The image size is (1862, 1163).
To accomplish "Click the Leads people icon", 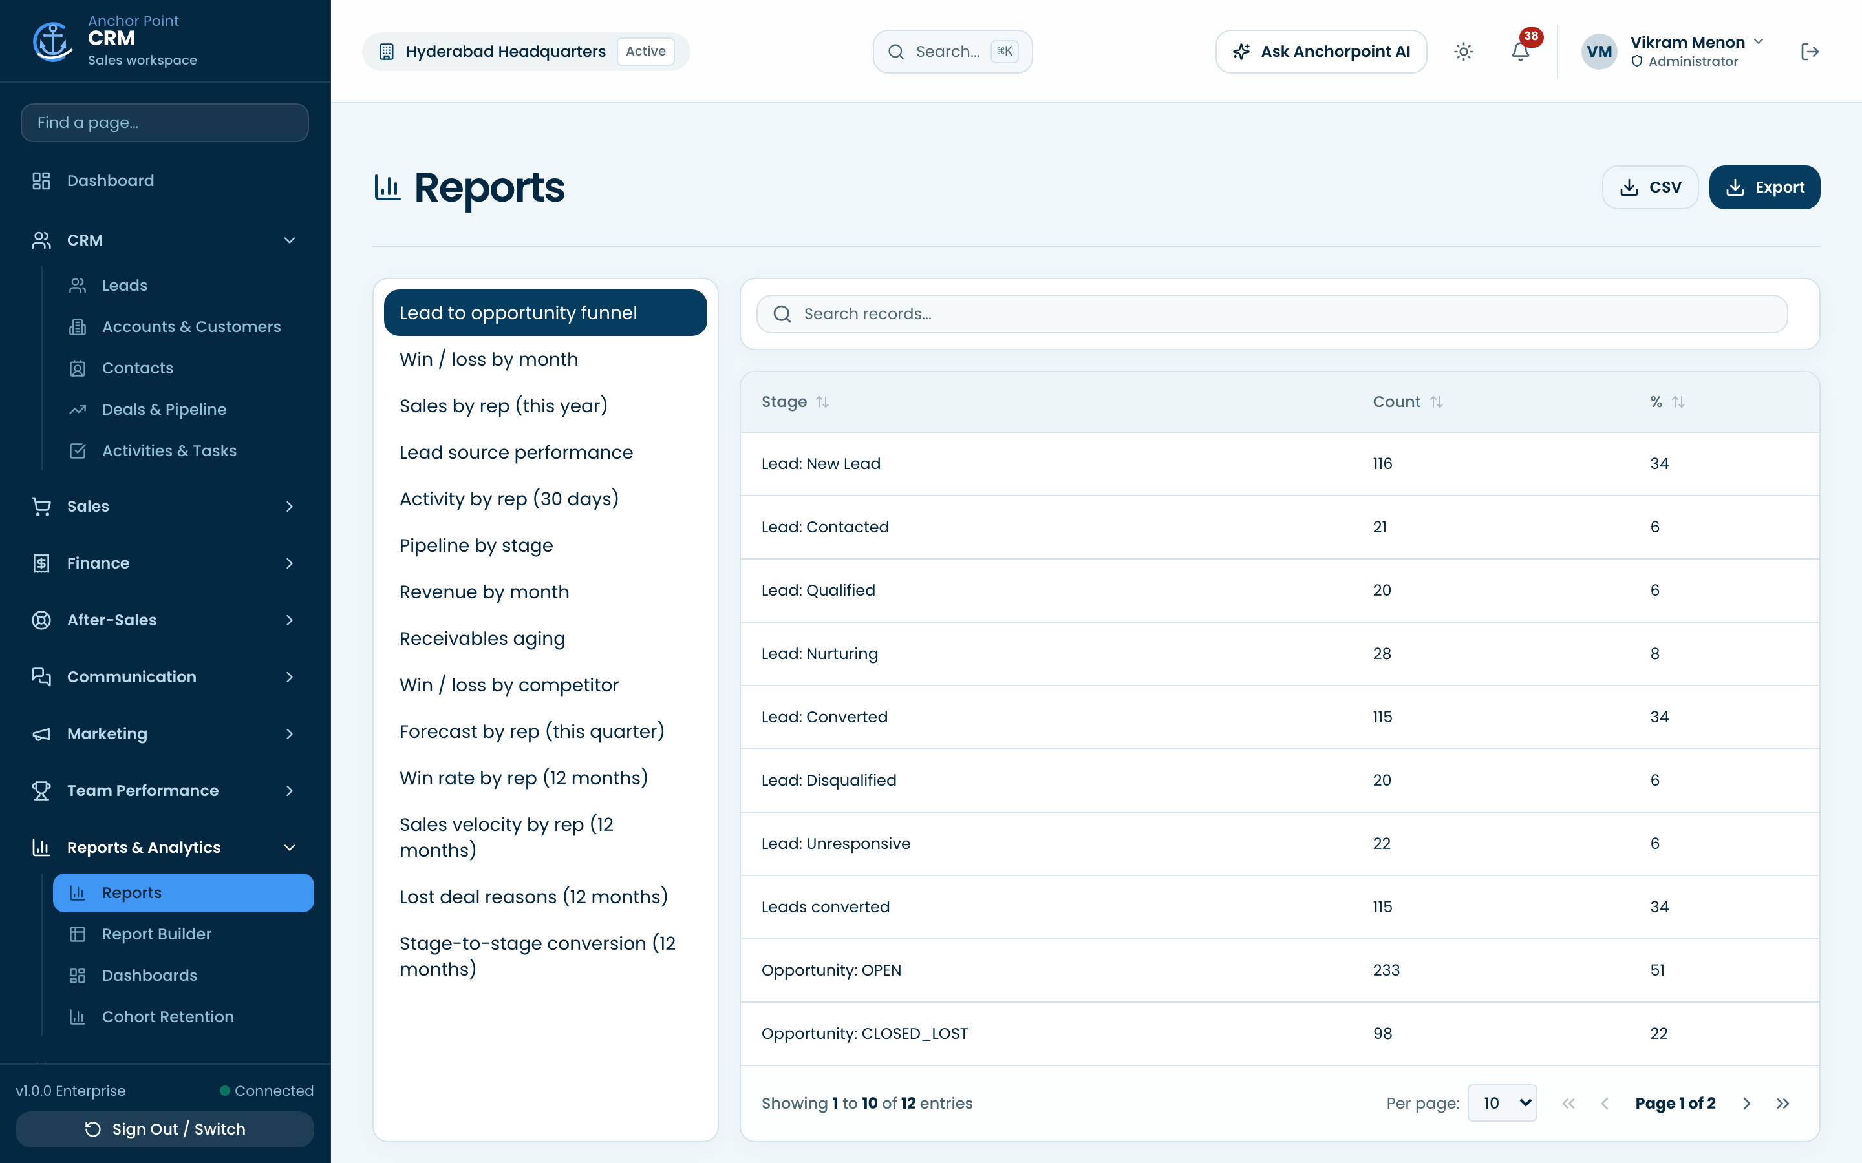I will (x=78, y=286).
